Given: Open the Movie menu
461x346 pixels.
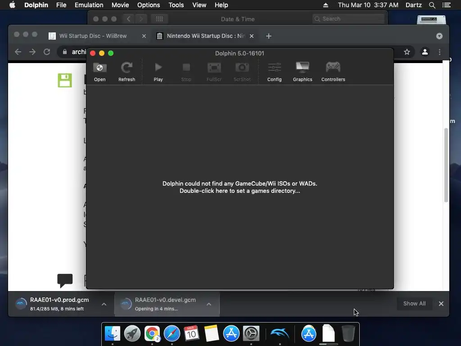Looking at the screenshot, I should pyautogui.click(x=120, y=5).
